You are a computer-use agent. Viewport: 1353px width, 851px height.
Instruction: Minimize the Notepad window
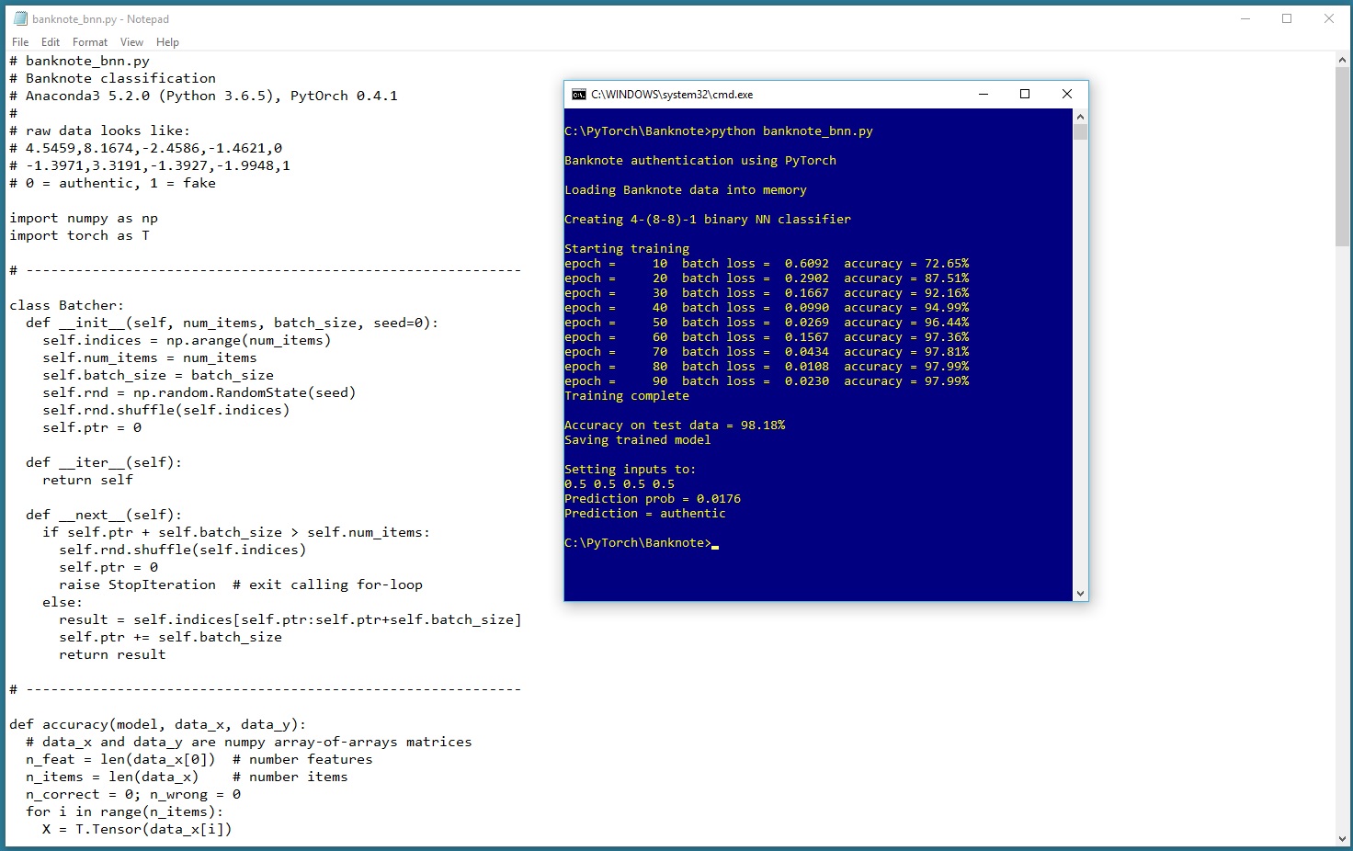[x=1245, y=18]
